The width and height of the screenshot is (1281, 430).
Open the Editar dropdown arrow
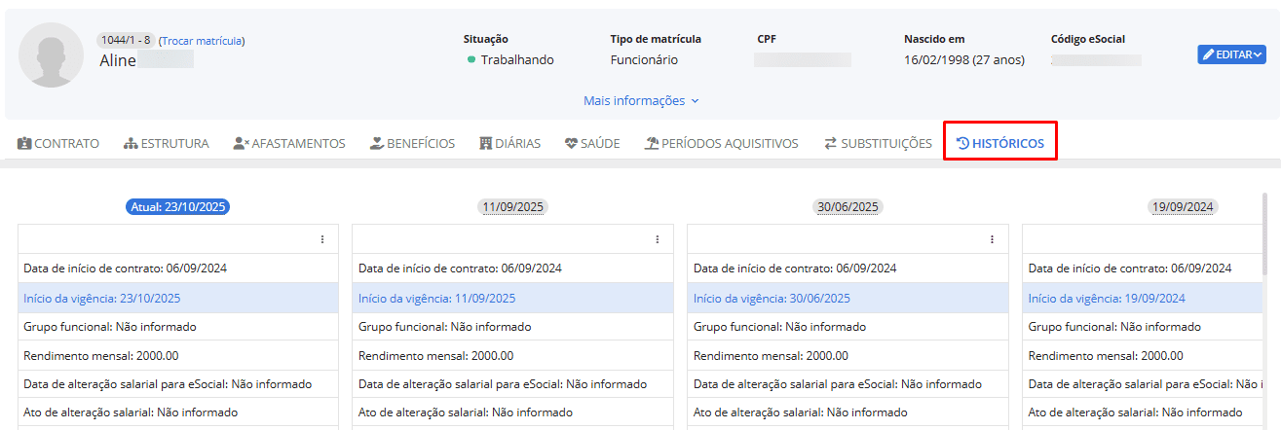[1259, 54]
